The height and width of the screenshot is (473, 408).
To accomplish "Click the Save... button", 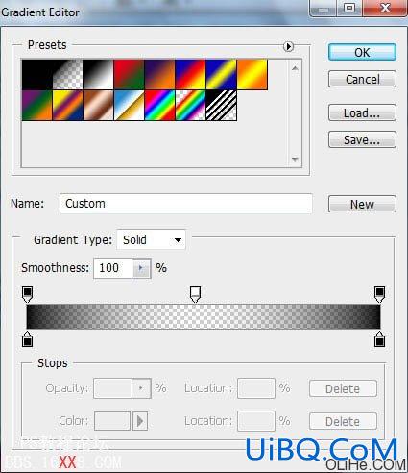I will point(362,139).
